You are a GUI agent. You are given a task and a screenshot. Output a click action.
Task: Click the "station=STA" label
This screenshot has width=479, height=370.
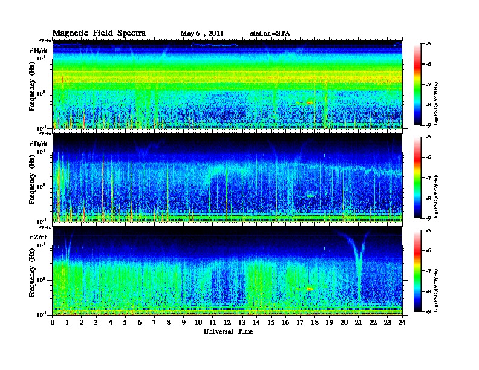point(270,34)
